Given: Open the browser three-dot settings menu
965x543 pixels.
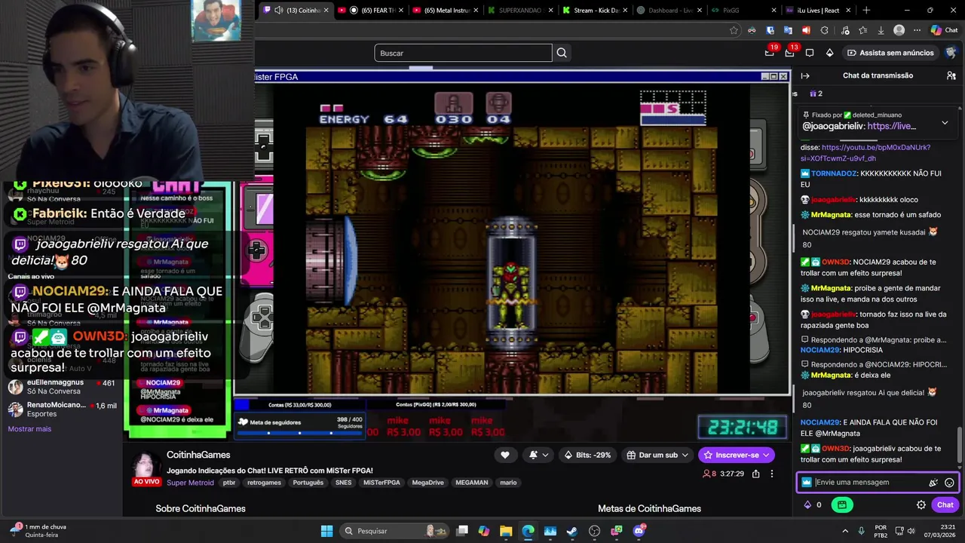Looking at the screenshot, I should point(917,30).
